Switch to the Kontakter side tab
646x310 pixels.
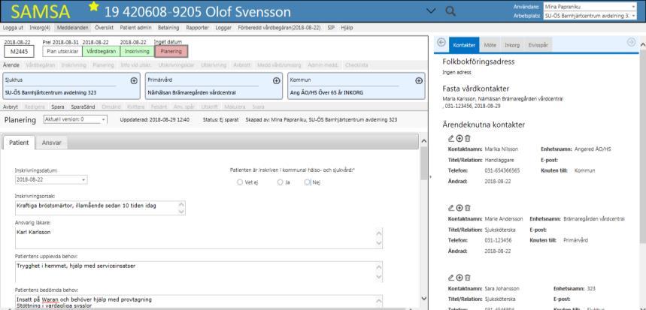tap(464, 45)
